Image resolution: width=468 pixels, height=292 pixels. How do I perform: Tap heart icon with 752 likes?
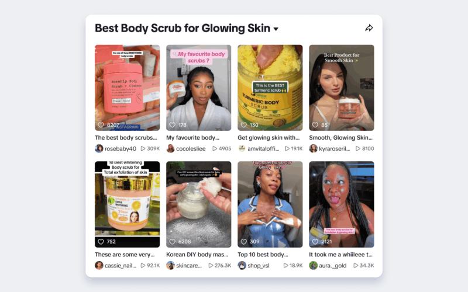[x=101, y=242]
